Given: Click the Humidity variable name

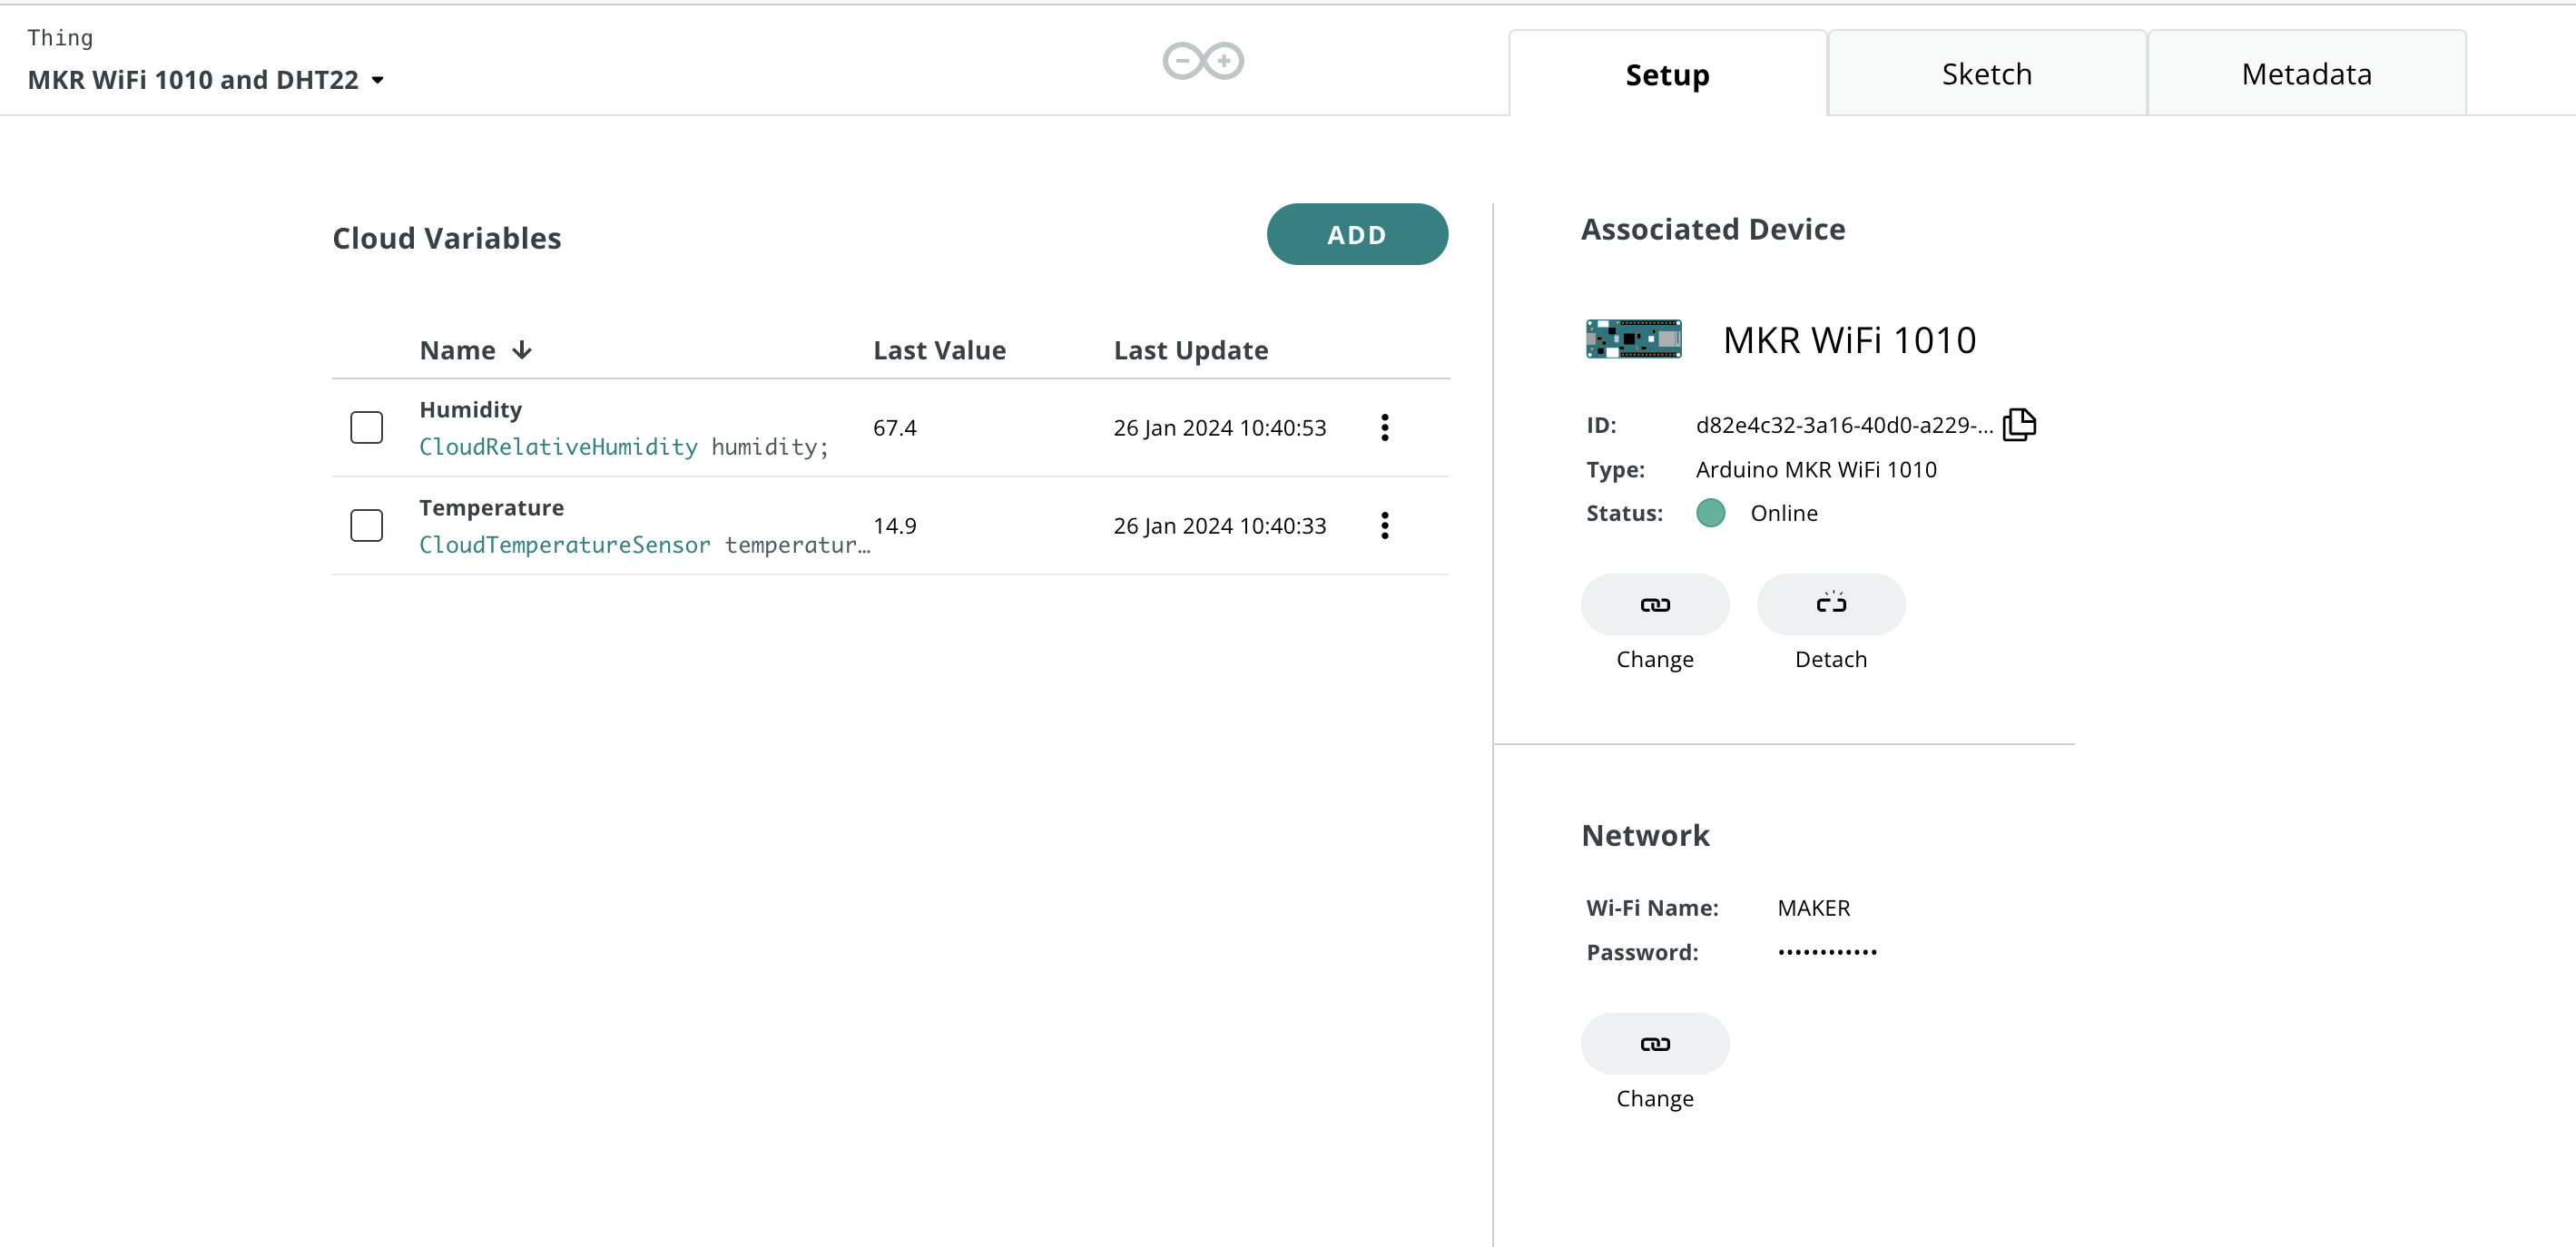Looking at the screenshot, I should coord(470,409).
